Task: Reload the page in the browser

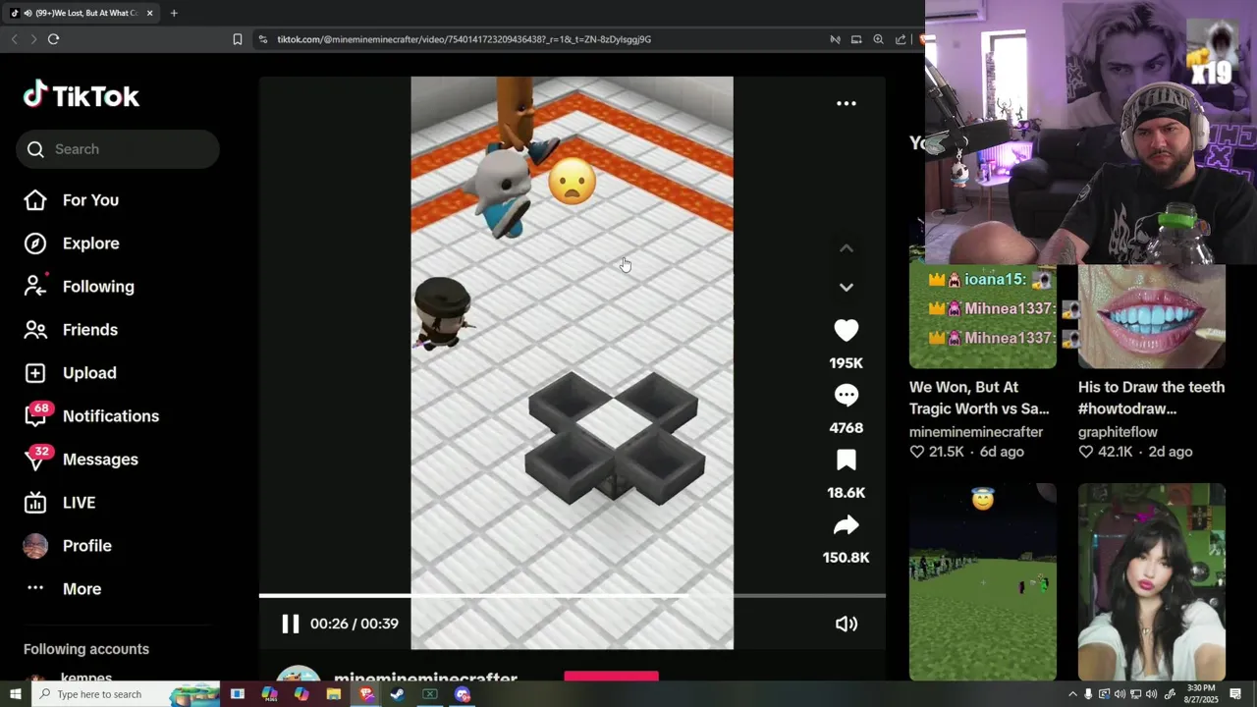Action: click(x=53, y=39)
